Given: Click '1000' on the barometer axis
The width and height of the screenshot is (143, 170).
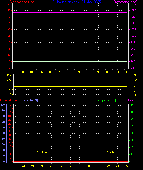Looking at the screenshot, I should pos(133,36).
